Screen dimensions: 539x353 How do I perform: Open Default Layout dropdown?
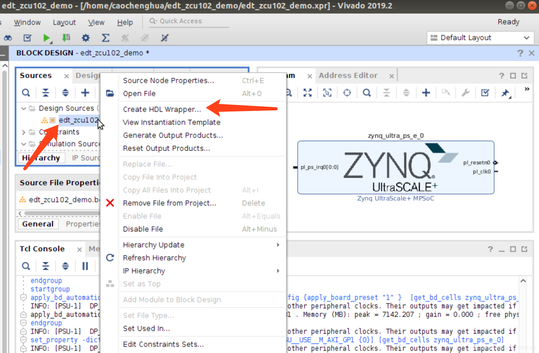pos(480,38)
